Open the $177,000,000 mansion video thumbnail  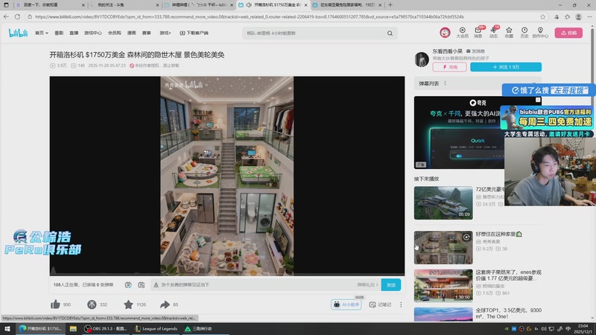(x=443, y=286)
